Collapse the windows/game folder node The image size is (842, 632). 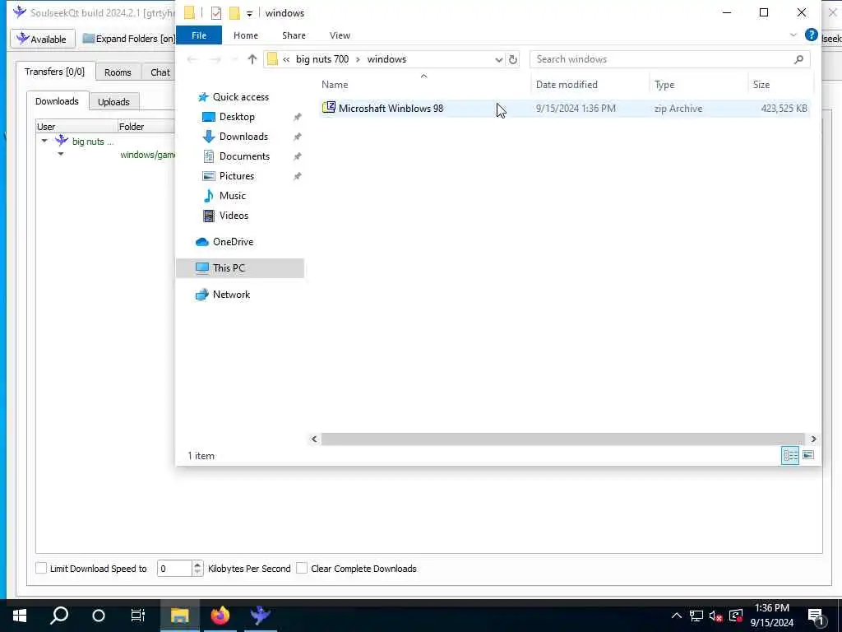tap(61, 154)
